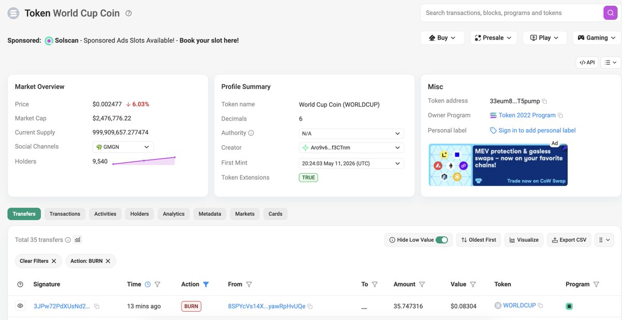Click the amount value 35.747316
Viewport: 622px width, 320px height.
[408, 307]
